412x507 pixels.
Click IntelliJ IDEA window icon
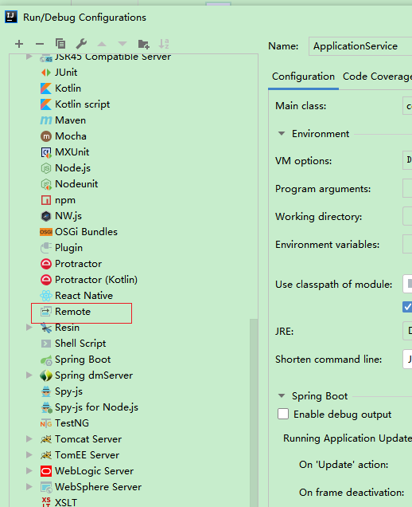pyautogui.click(x=11, y=17)
